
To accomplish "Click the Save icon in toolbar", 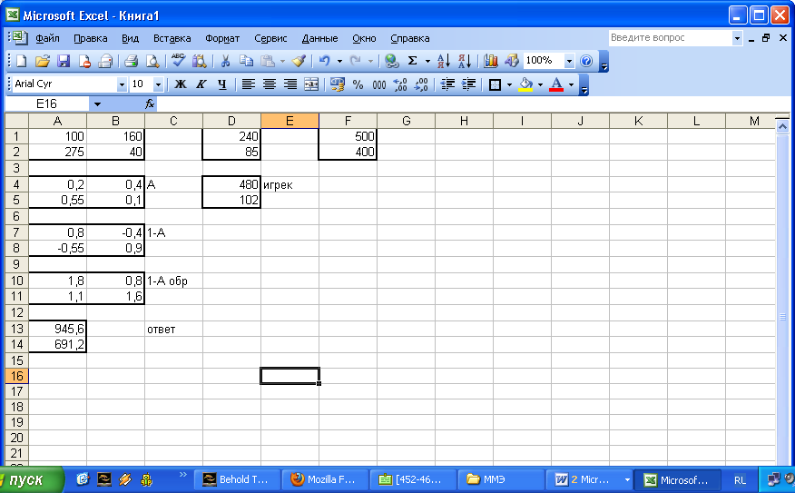I will click(64, 61).
